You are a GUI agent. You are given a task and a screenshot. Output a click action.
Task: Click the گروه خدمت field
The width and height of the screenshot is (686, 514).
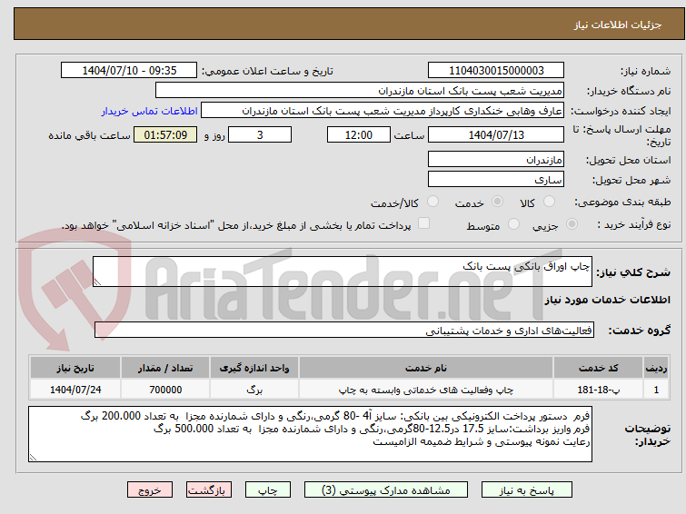(344, 330)
